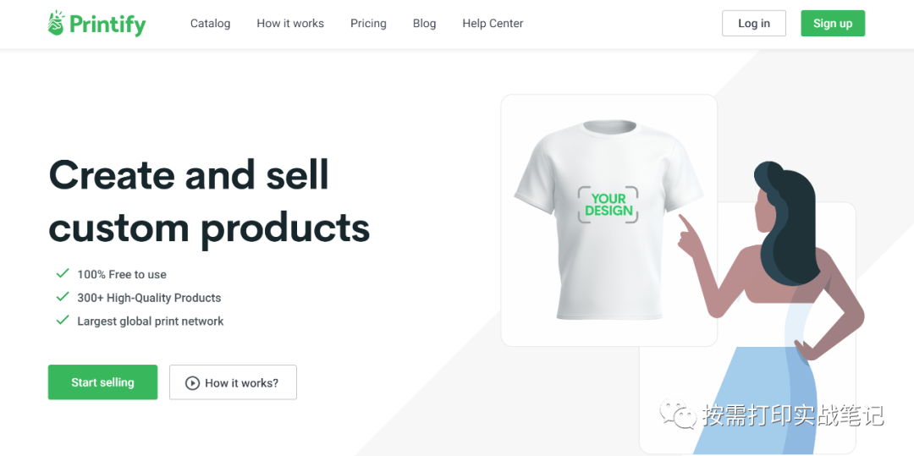This screenshot has height=456, width=914.
Task: Click the Log in button
Action: (754, 24)
